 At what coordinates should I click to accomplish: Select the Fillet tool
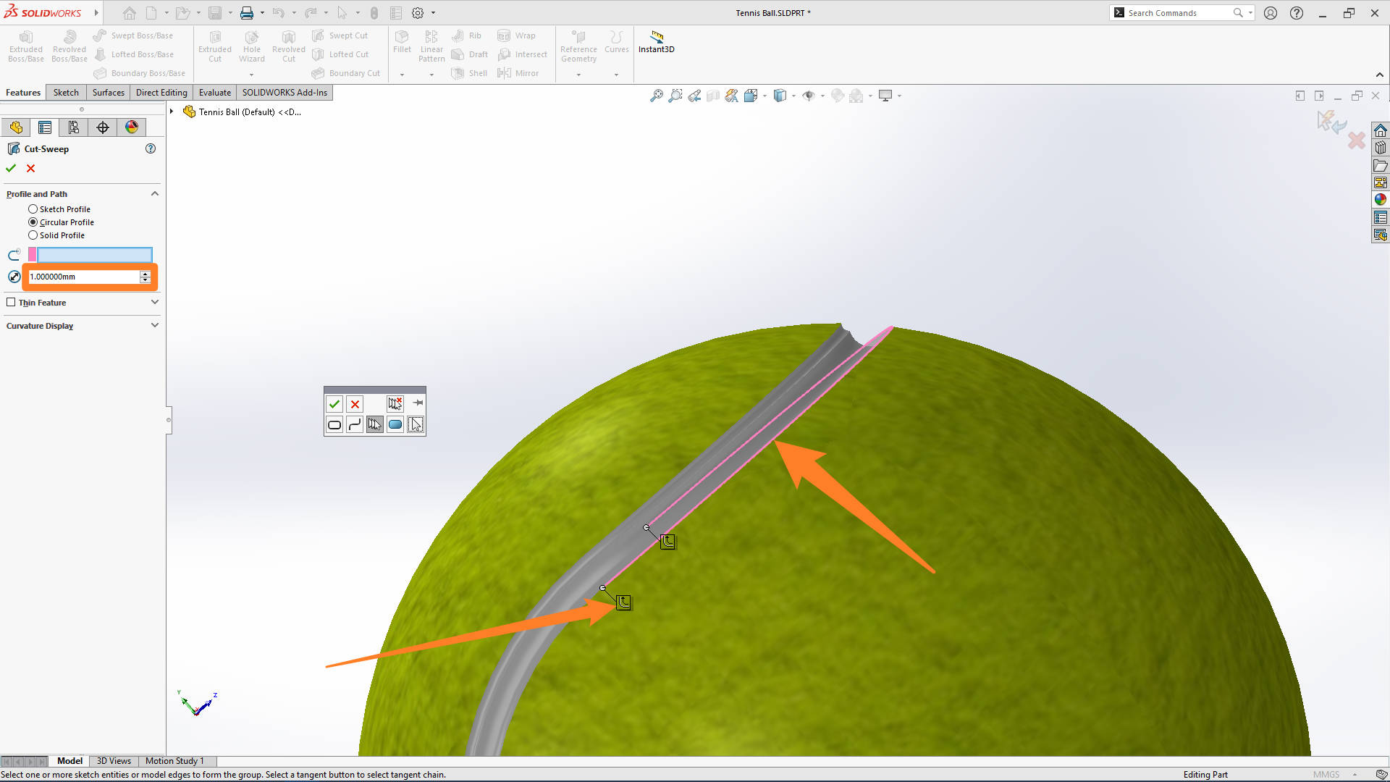[402, 43]
